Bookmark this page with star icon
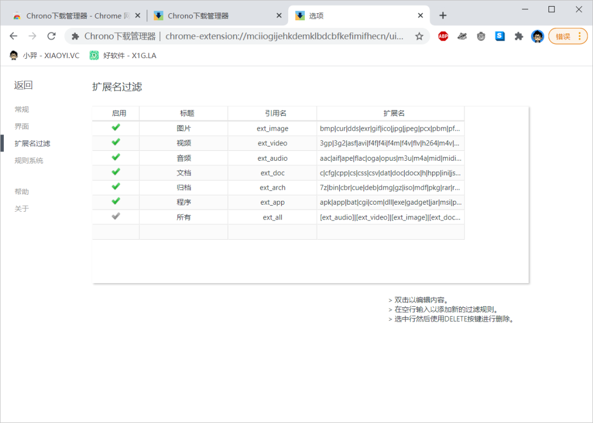 (419, 36)
